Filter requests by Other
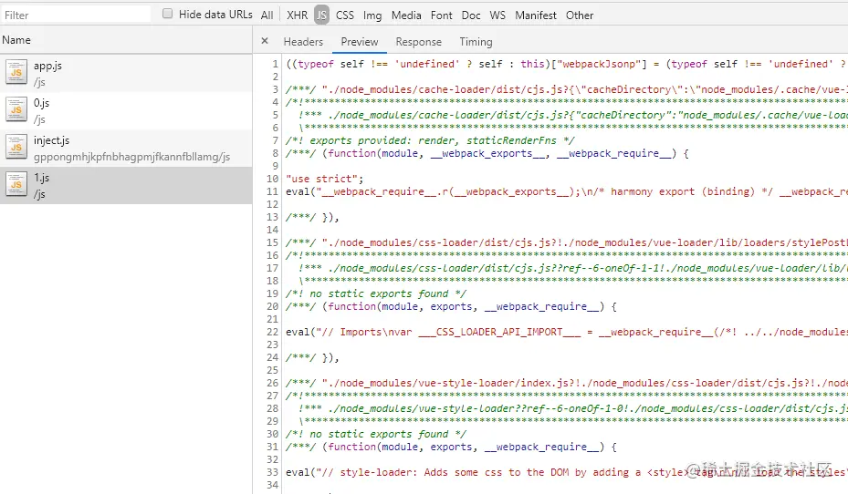 click(580, 15)
